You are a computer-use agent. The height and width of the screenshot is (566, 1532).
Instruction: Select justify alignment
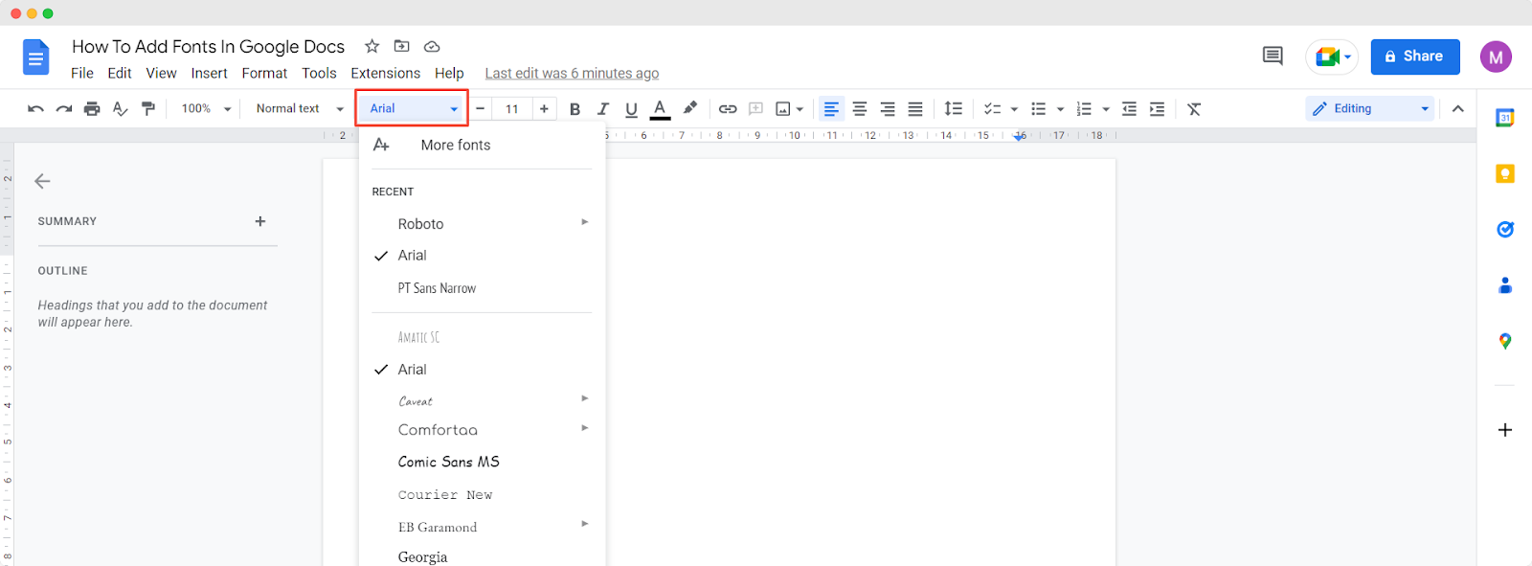(915, 109)
